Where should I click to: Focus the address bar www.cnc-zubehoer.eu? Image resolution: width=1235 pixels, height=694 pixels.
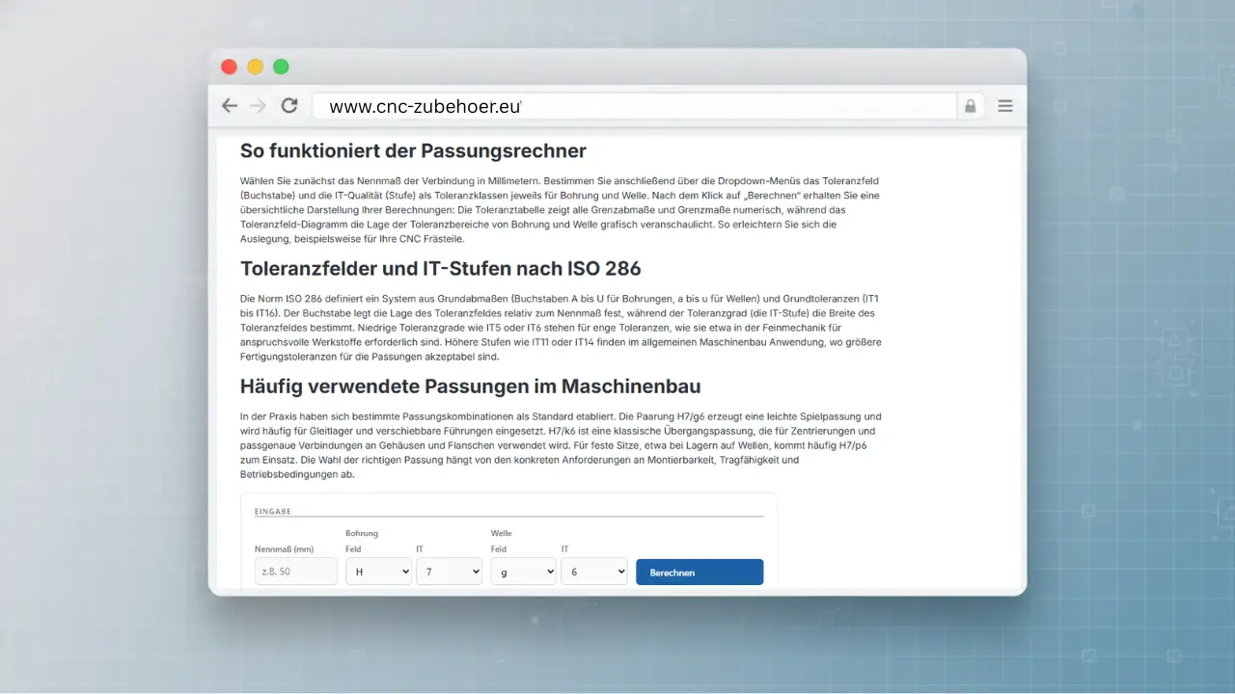633,106
